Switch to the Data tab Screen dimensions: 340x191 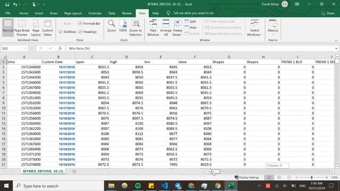pos(112,13)
